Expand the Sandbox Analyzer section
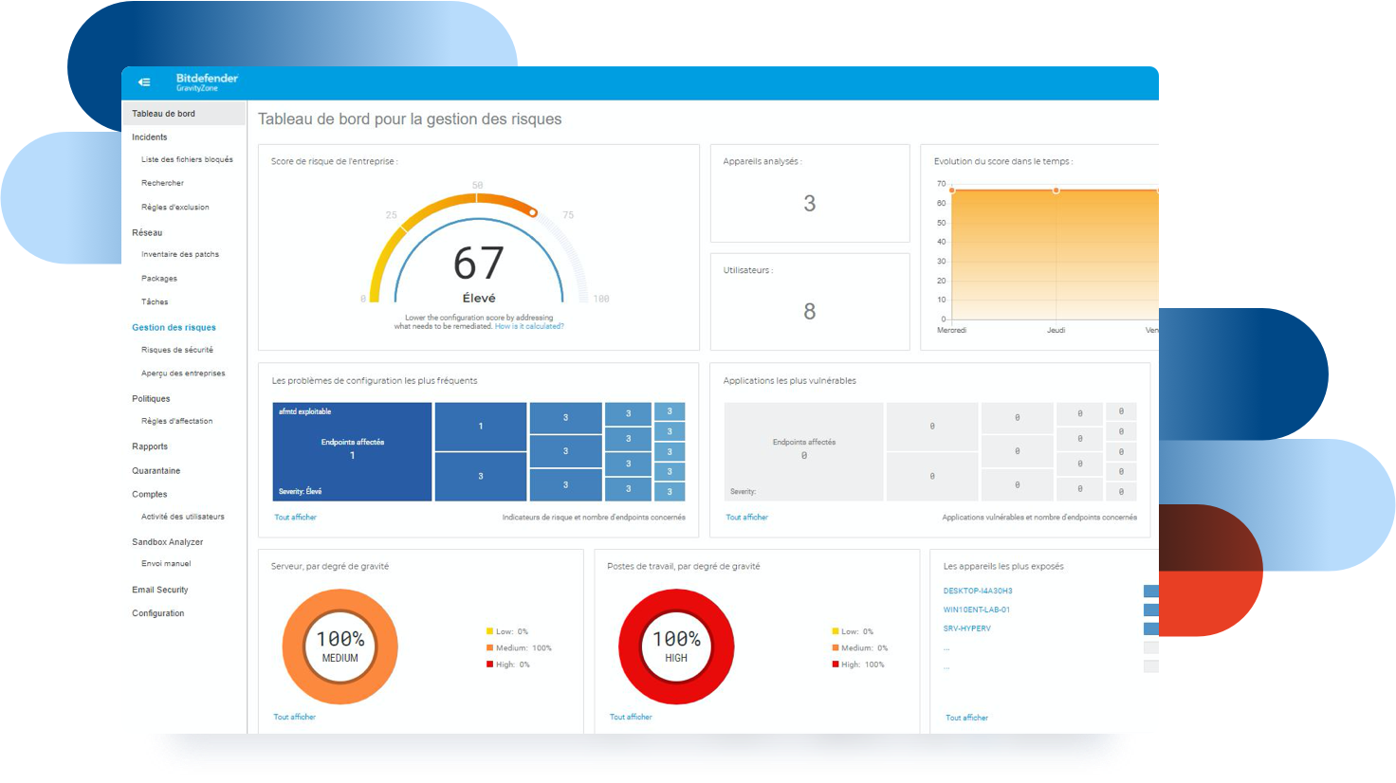Viewport: 1396px width, 783px height. (x=167, y=542)
